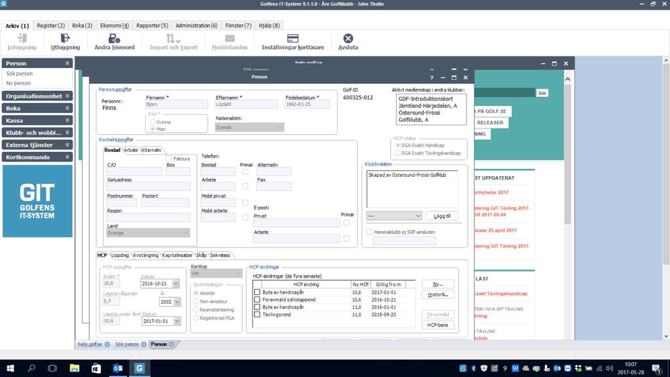
Task: Expand the Kassa sidebar section
Action: (67, 120)
